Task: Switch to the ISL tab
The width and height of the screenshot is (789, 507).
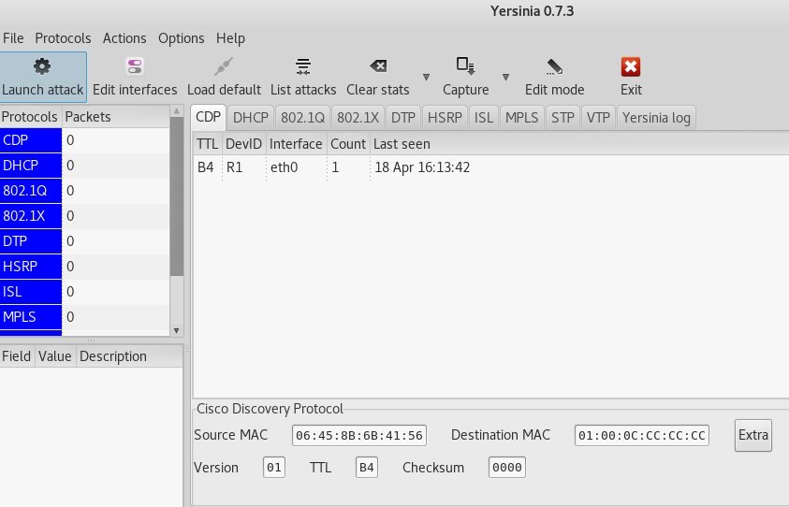Action: (x=484, y=118)
